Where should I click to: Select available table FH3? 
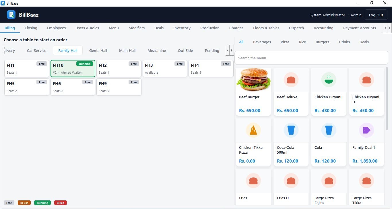tap(165, 69)
